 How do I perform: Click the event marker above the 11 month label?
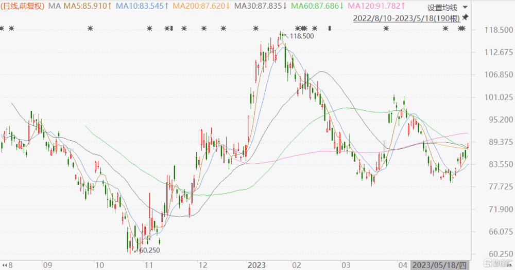click(x=149, y=29)
